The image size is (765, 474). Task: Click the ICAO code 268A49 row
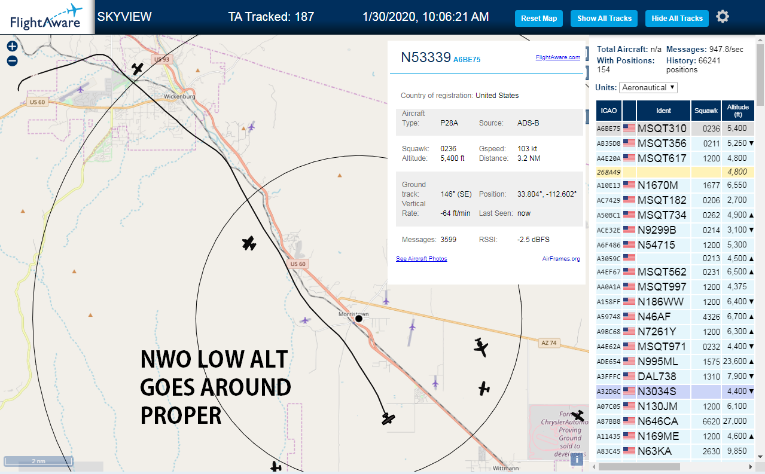point(675,172)
